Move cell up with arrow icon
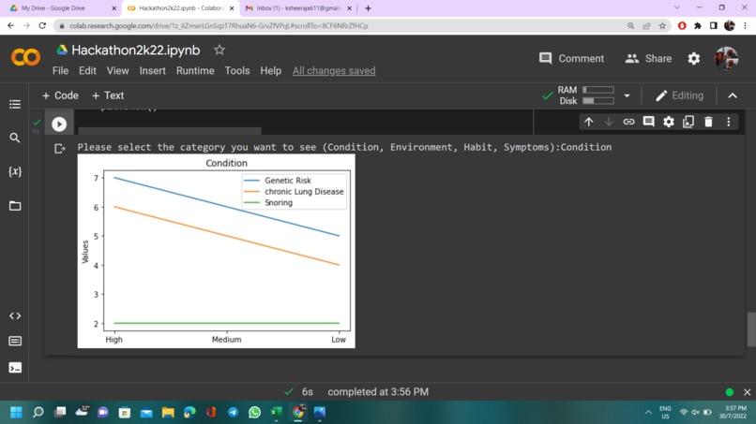The width and height of the screenshot is (756, 424). pyautogui.click(x=589, y=122)
